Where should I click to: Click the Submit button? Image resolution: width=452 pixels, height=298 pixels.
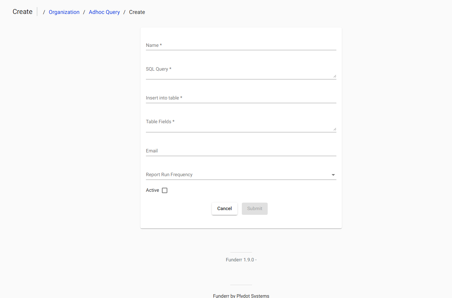pyautogui.click(x=254, y=208)
